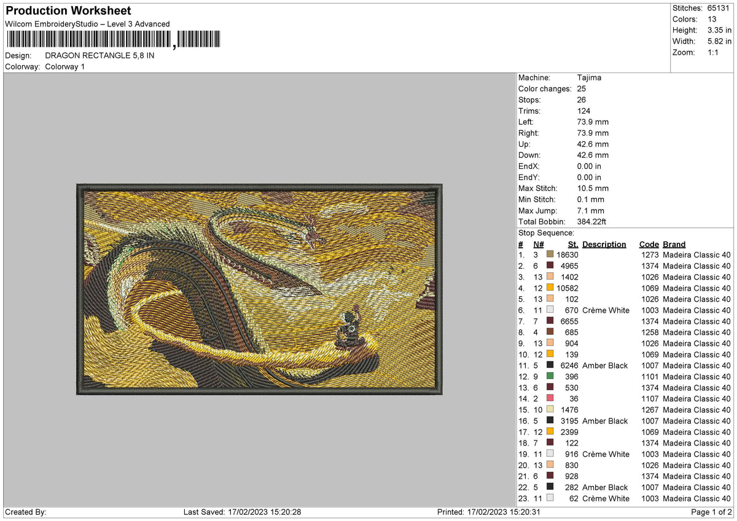Click thread code 1101 in stop row 12
Viewport: 737px width, 521px height.
(x=650, y=376)
